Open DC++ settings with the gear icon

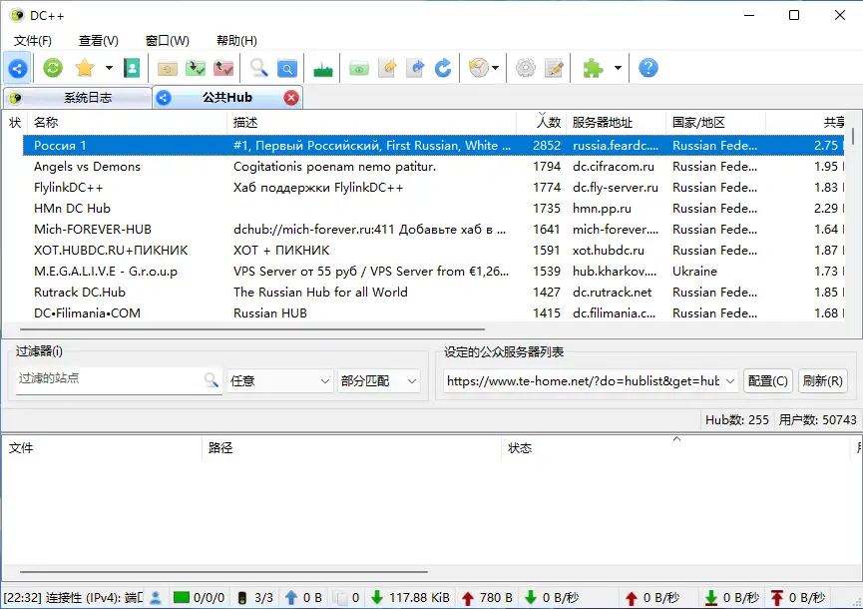click(526, 68)
